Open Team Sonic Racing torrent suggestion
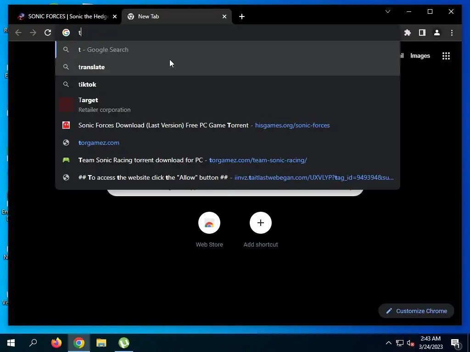The image size is (470, 352). coord(228,160)
